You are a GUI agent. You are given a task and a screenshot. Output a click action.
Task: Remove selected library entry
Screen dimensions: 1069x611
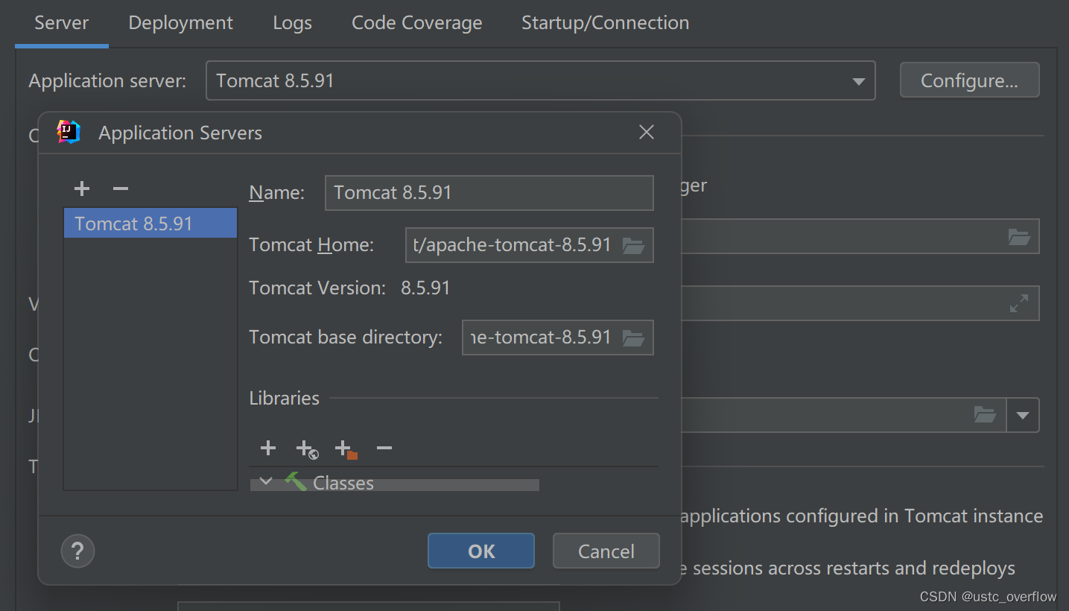pos(384,448)
